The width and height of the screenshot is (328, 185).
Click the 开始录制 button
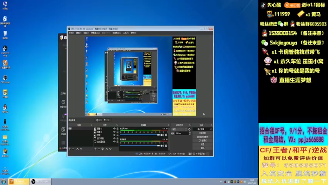pyautogui.click(x=203, y=133)
